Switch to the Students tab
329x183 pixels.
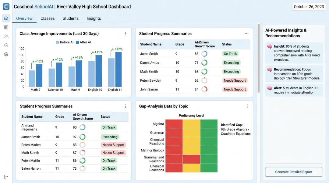coord(71,19)
